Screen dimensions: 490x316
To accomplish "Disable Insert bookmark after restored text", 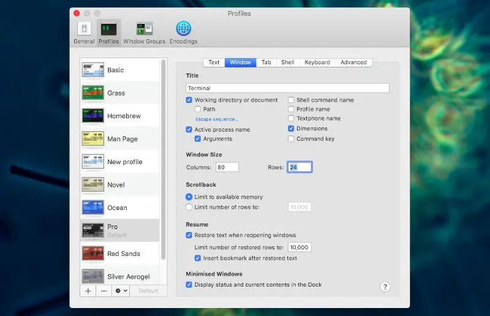I will pos(198,258).
